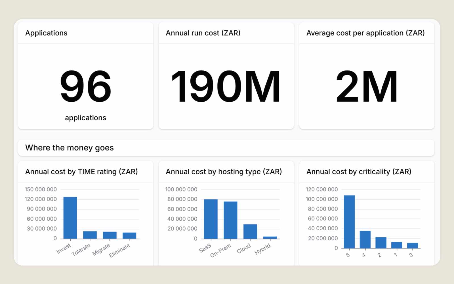Select the "2M" average cost value
Image resolution: width=454 pixels, height=284 pixels.
pyautogui.click(x=367, y=86)
